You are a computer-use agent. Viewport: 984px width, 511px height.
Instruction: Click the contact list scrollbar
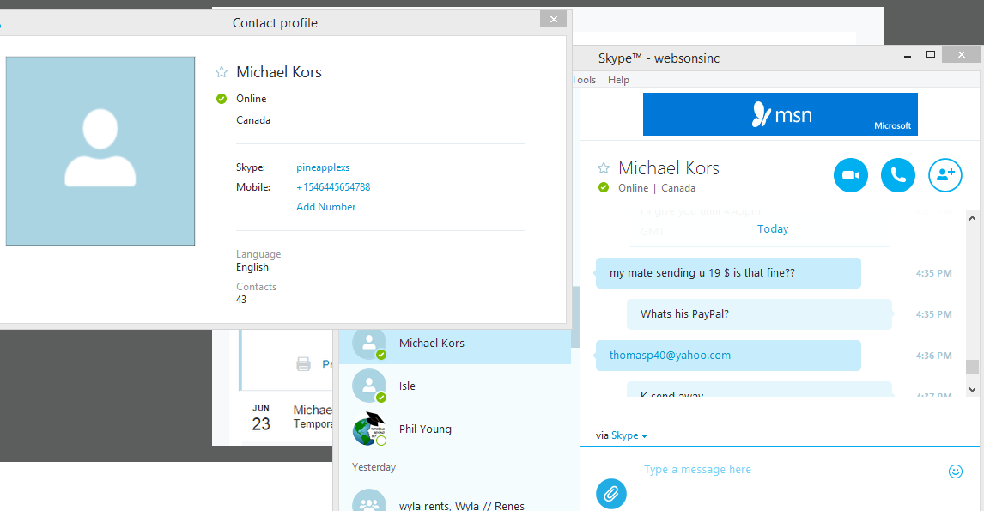pos(574,317)
